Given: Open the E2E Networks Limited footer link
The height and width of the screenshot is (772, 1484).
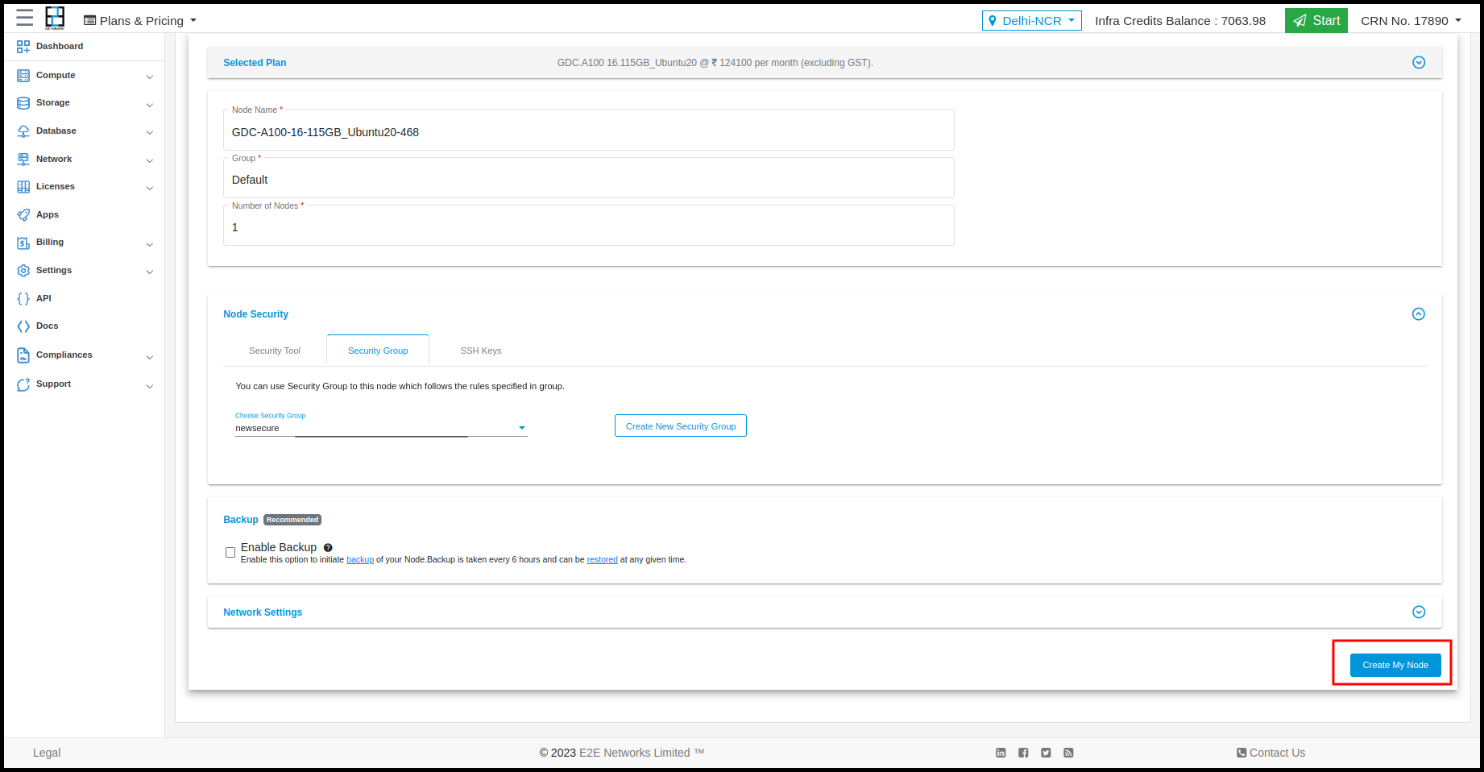Looking at the screenshot, I should (635, 753).
